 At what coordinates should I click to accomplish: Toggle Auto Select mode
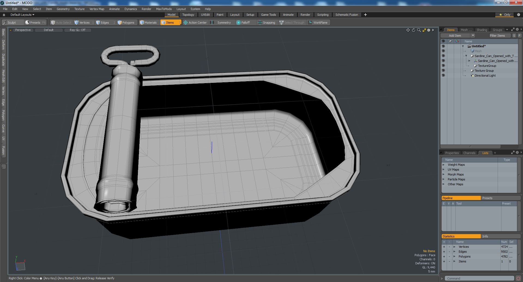click(61, 23)
